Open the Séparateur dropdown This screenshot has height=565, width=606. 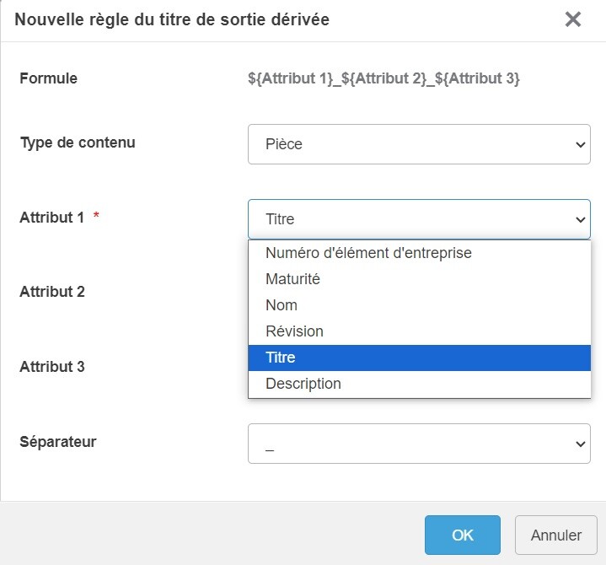click(x=419, y=444)
